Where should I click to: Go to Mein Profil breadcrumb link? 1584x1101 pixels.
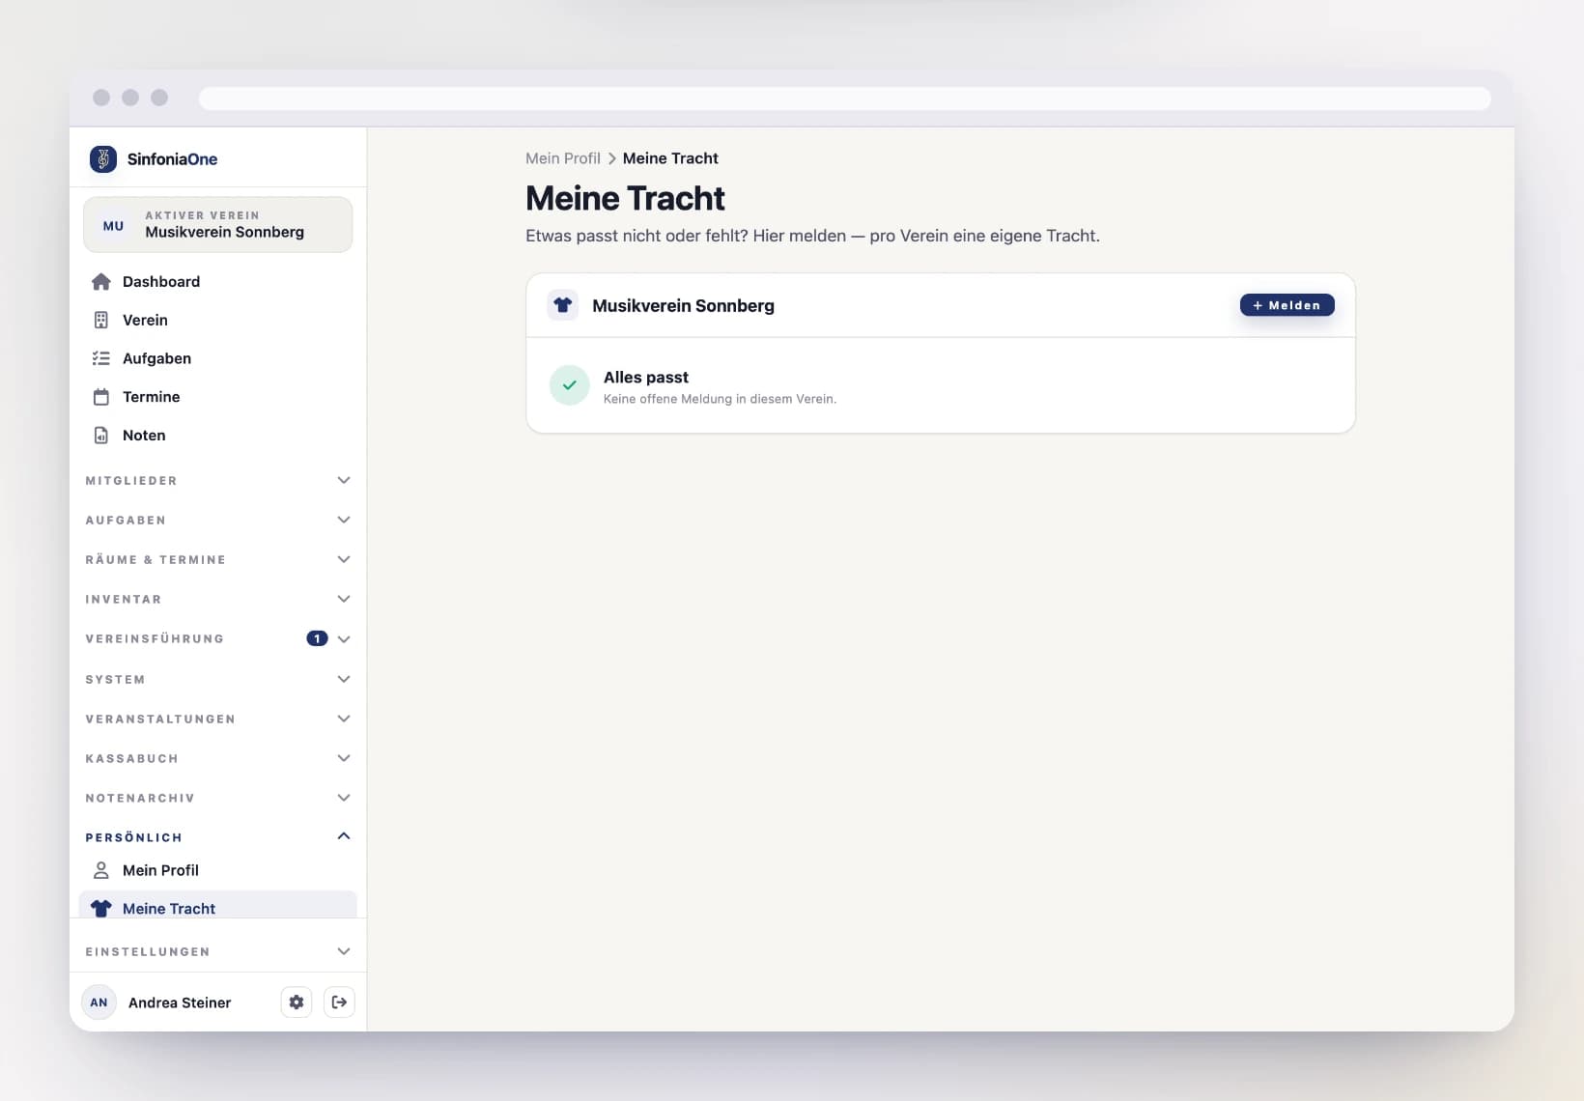pyautogui.click(x=563, y=158)
